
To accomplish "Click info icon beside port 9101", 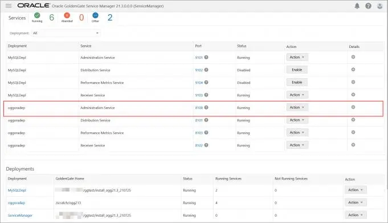I will (x=206, y=57).
